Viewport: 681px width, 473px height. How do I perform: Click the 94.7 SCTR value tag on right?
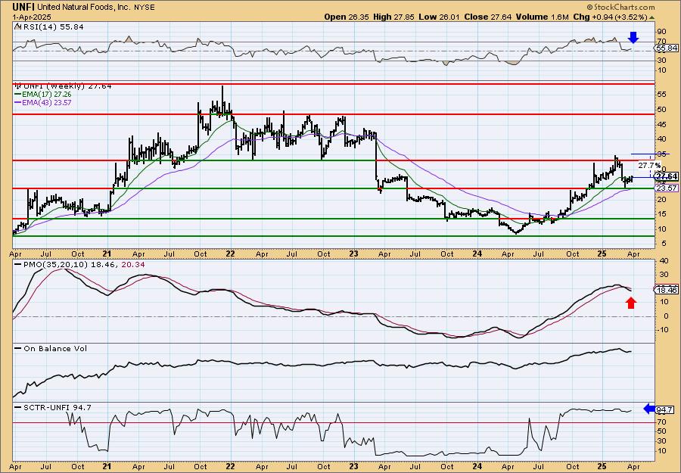[666, 409]
